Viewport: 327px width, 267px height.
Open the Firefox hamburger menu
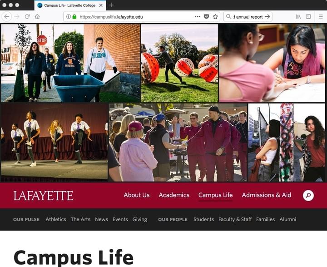tap(321, 17)
